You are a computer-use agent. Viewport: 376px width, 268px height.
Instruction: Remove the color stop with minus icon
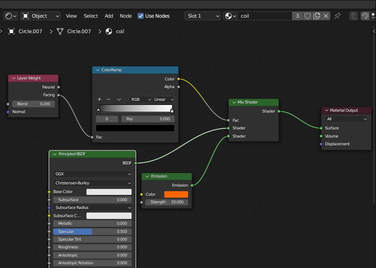tap(108, 99)
